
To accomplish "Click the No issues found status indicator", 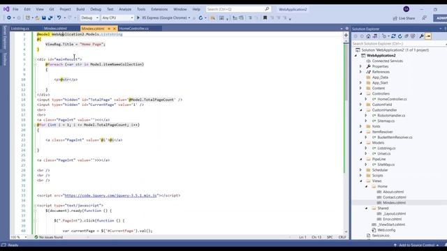I will point(48,237).
